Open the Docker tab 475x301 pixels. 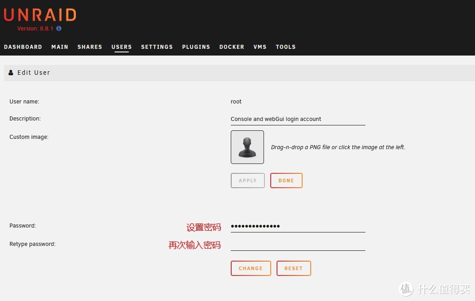pos(232,47)
